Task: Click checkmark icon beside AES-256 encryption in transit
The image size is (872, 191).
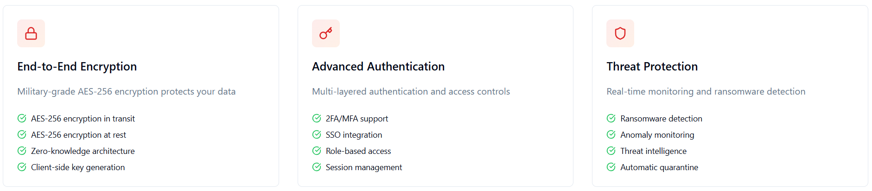Action: pyautogui.click(x=22, y=118)
